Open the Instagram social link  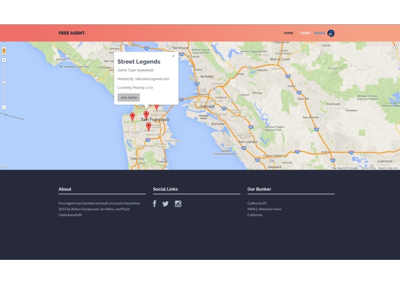178,204
